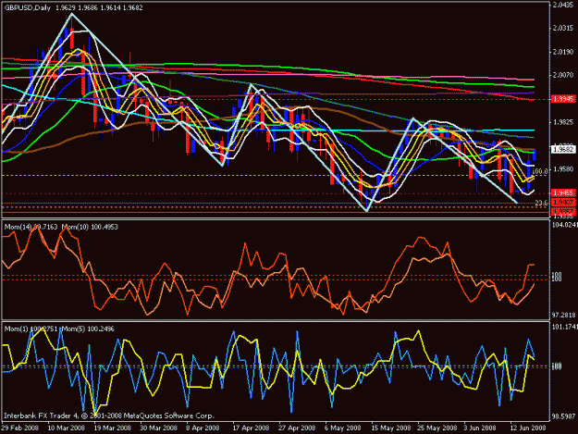Click the 3 Jun 2008 date label
Image resolution: width=578 pixels, height=434 pixels.
point(480,428)
